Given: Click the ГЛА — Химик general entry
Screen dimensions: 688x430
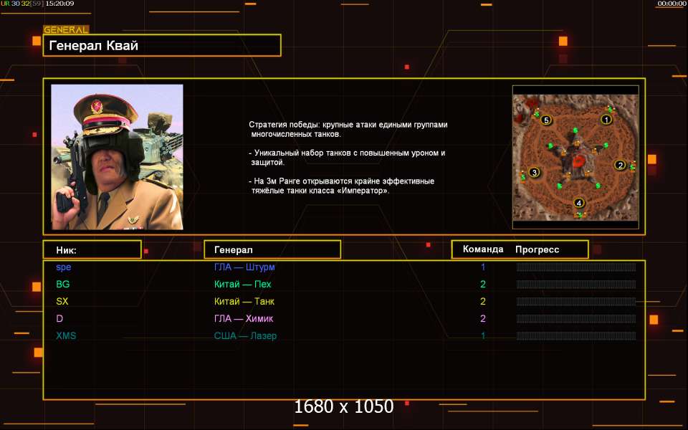Looking at the screenshot, I should point(244,318).
